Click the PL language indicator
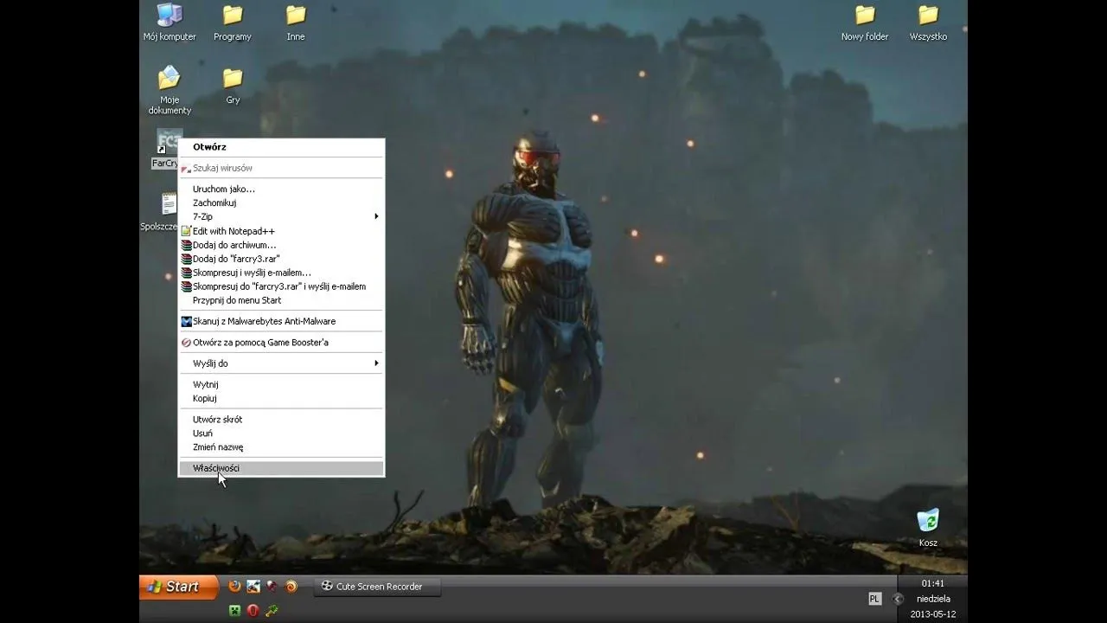Image resolution: width=1107 pixels, height=623 pixels. (874, 599)
